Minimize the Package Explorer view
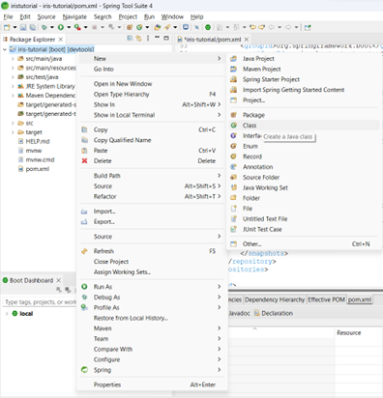 [157, 38]
